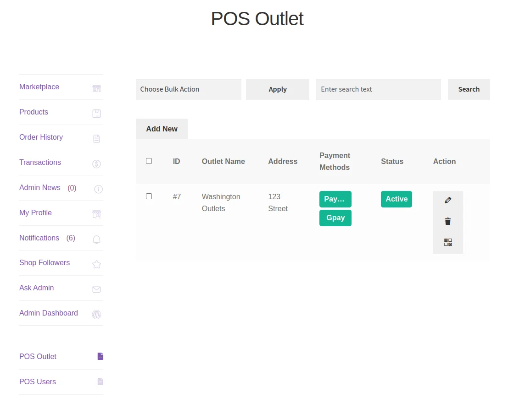Check the checkbox for outlet #7
The image size is (514, 403).
(149, 196)
